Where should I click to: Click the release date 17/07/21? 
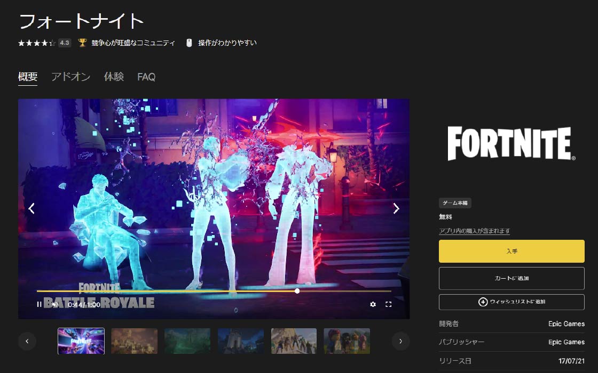pos(571,361)
